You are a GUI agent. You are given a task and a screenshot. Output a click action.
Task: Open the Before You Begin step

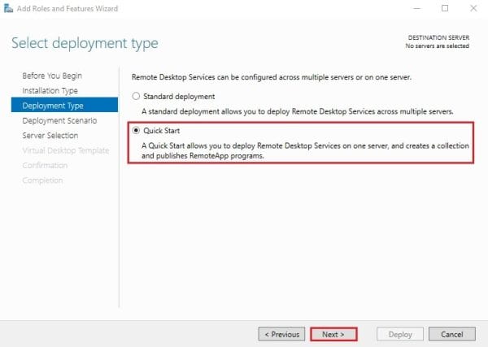pos(51,76)
